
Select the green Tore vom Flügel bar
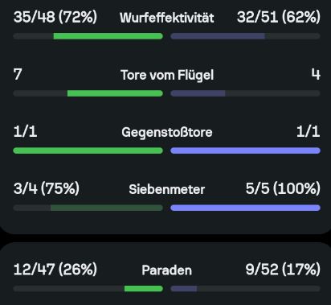click(x=115, y=93)
